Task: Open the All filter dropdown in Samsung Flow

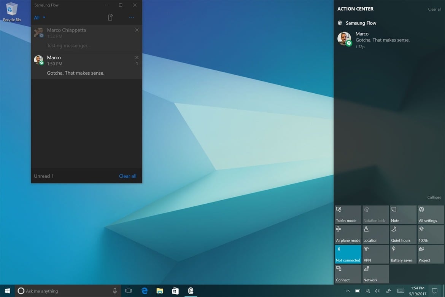Action: (x=40, y=18)
